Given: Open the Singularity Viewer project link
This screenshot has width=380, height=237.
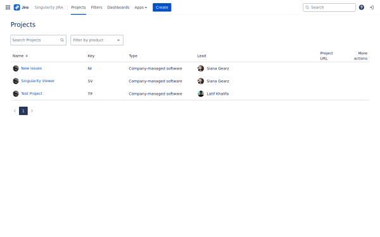Looking at the screenshot, I should point(38,81).
